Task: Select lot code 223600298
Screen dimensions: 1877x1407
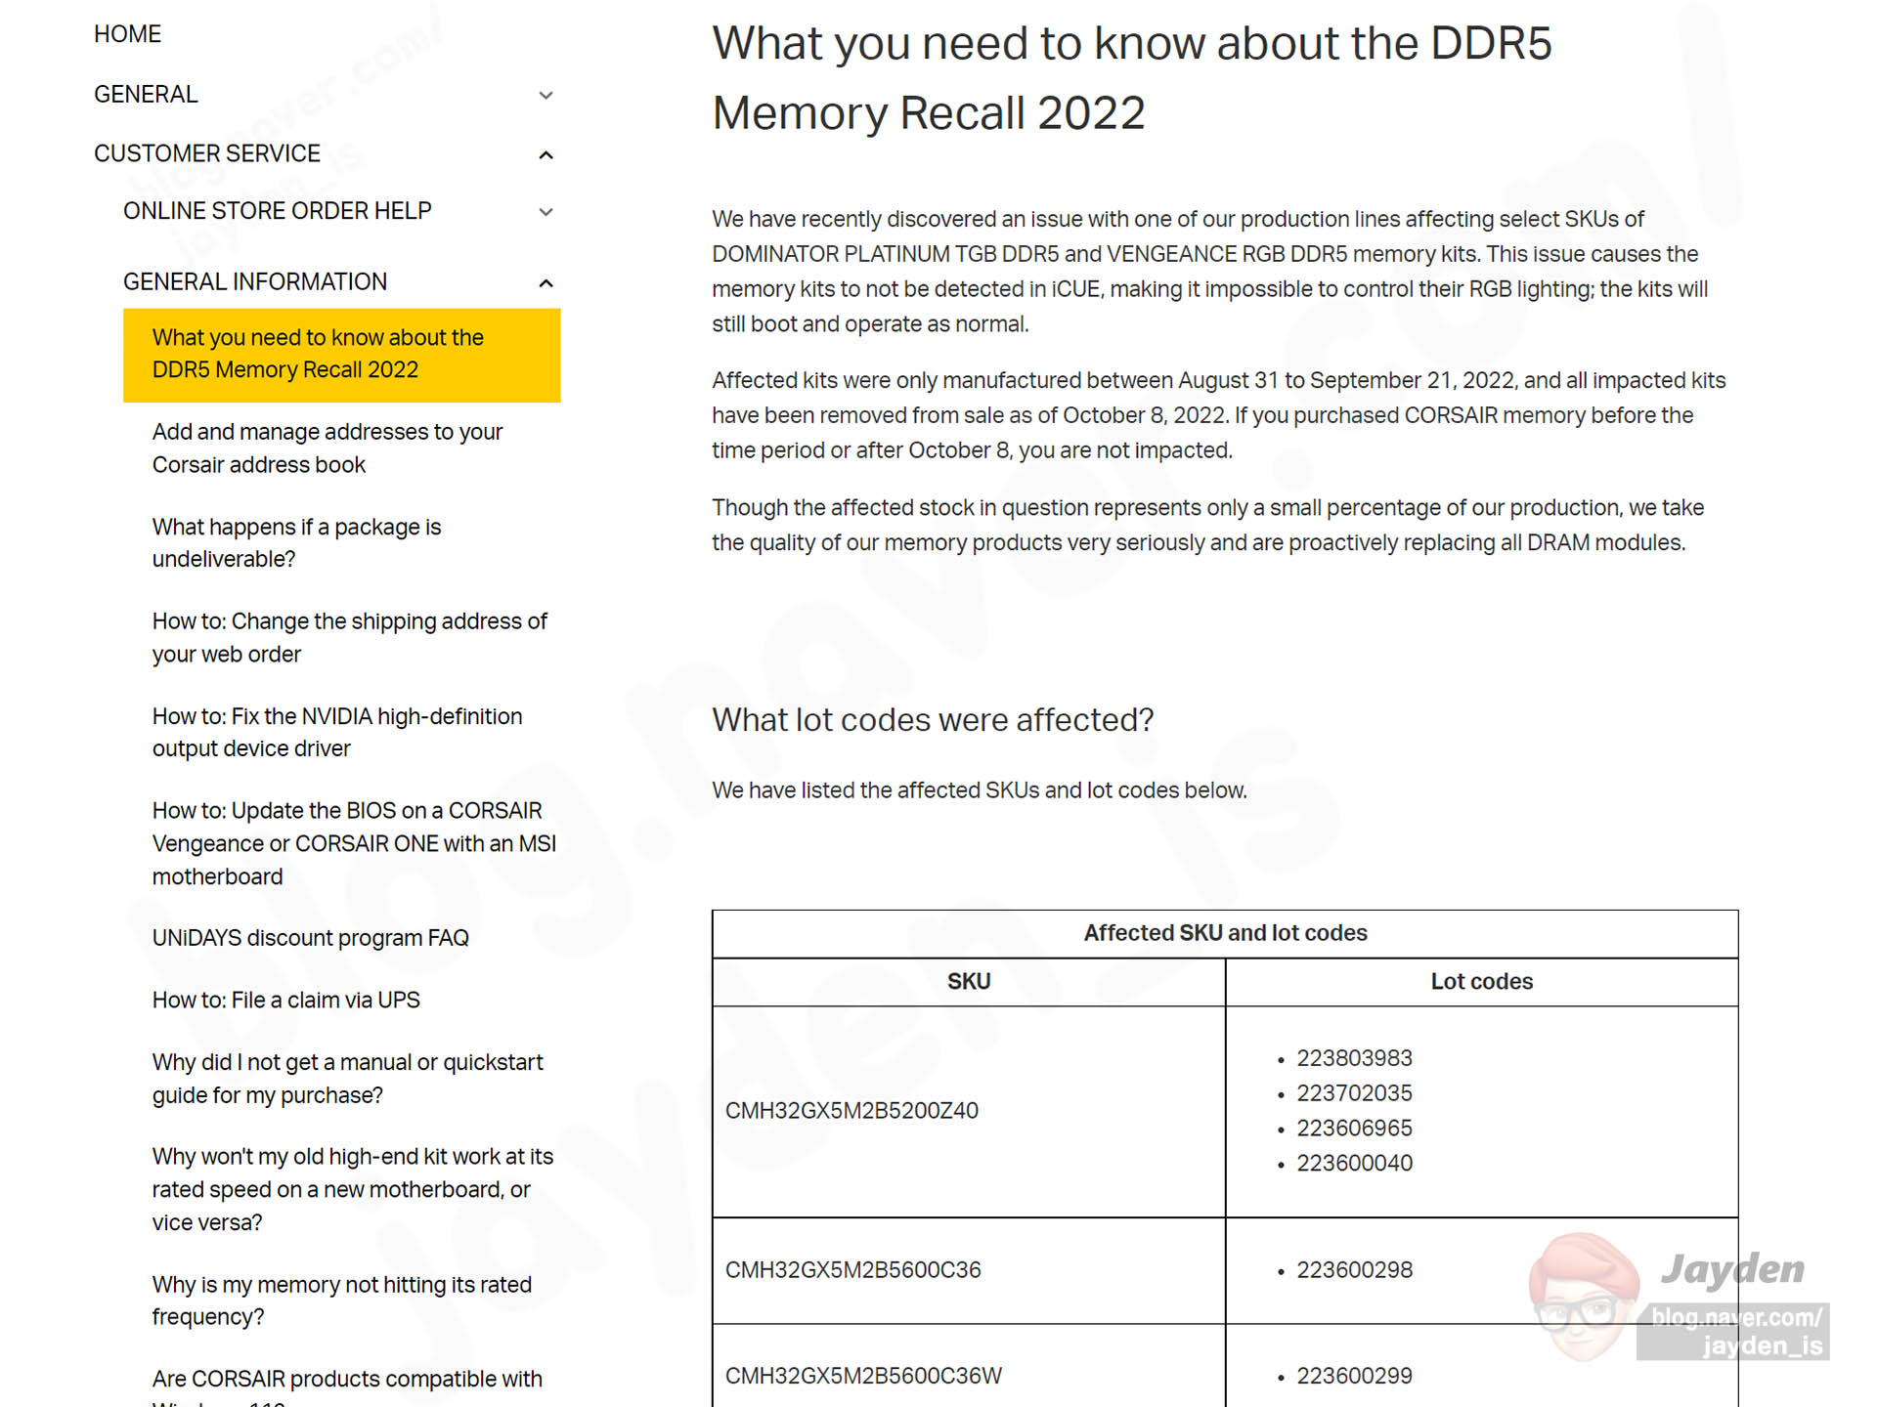Action: coord(1354,1270)
